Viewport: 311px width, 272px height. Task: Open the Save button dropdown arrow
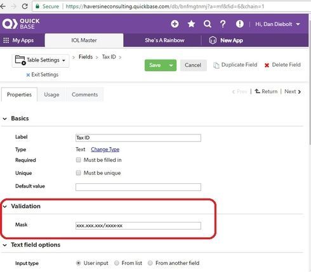(x=171, y=65)
